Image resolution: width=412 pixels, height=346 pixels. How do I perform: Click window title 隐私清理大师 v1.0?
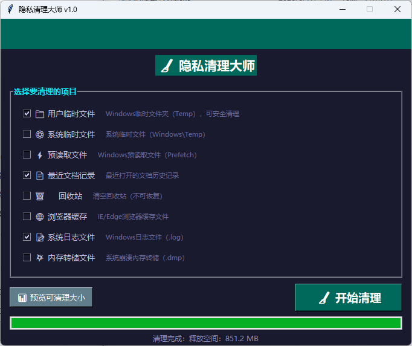pyautogui.click(x=48, y=10)
